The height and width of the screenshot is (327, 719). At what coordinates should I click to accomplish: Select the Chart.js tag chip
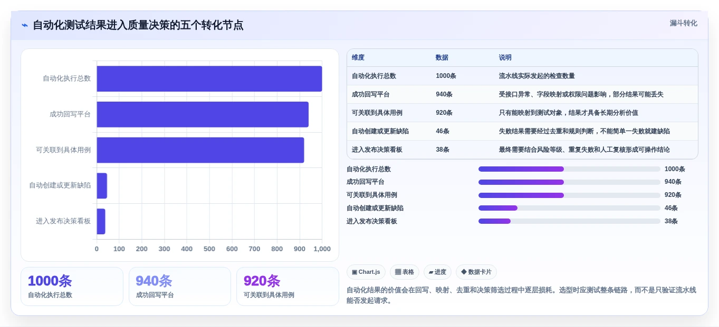(366, 272)
